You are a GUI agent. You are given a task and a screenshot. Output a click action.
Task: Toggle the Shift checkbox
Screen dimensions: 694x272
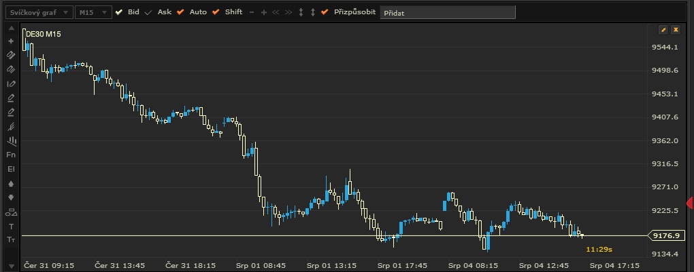(x=216, y=12)
